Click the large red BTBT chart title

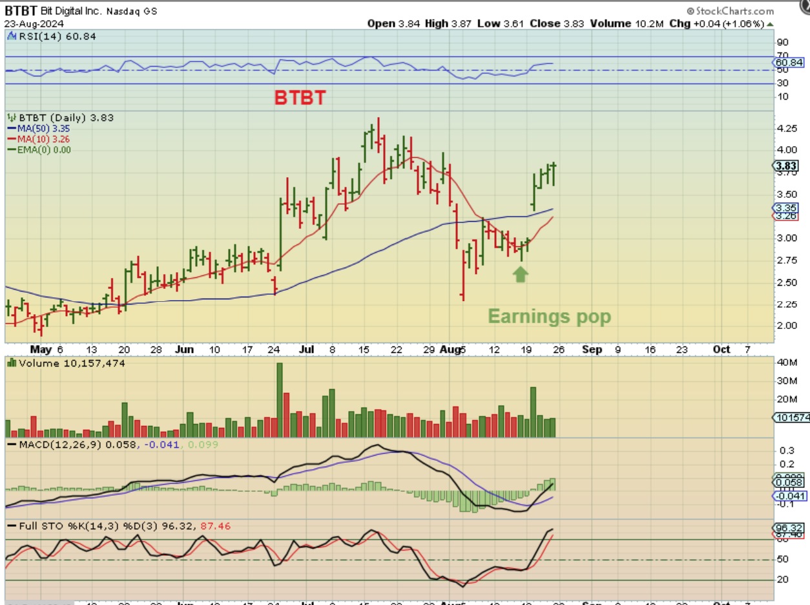300,98
